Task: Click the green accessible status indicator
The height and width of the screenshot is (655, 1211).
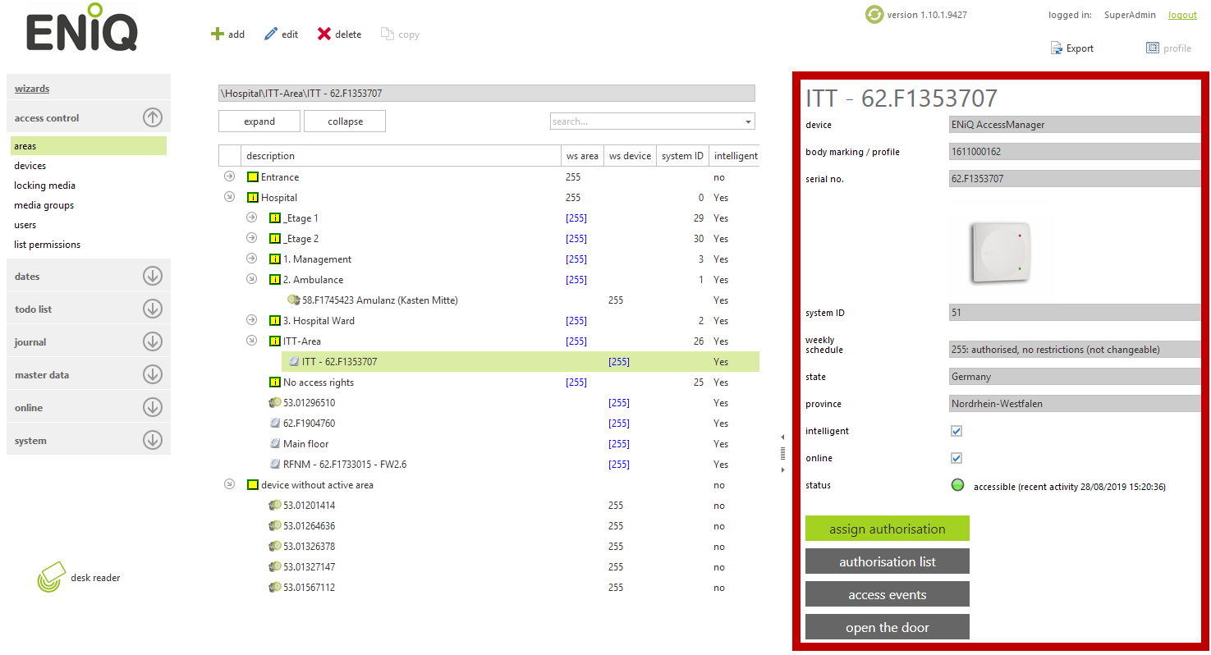Action: tap(957, 485)
